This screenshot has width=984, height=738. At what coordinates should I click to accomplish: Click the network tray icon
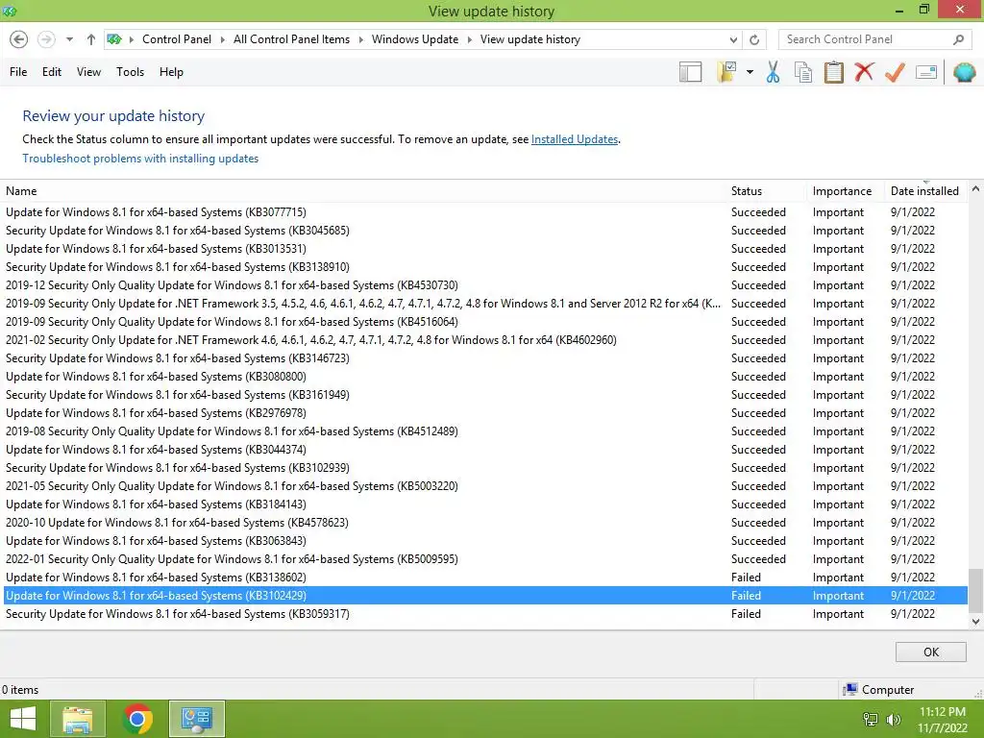click(x=871, y=719)
